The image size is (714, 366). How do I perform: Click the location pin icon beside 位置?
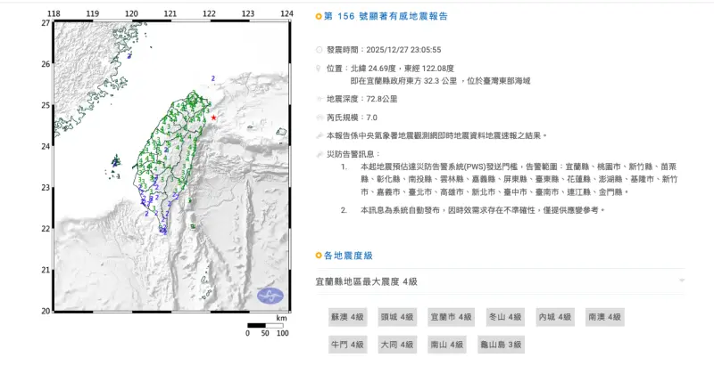(320, 68)
